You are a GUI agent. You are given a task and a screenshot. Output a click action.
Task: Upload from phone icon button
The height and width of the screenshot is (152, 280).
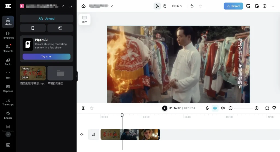33,28
